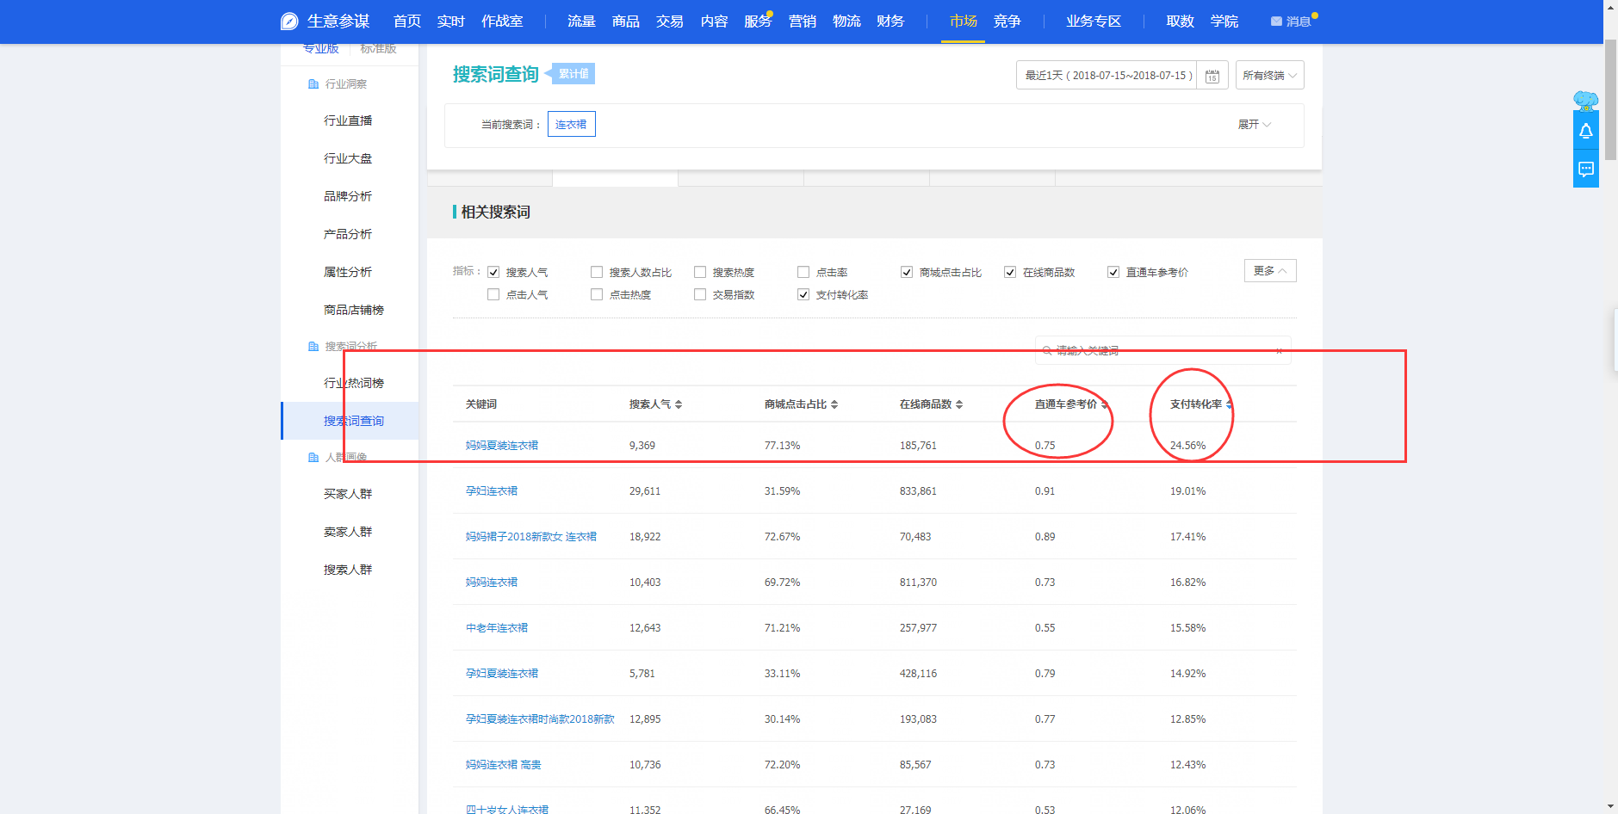Go to 首页 in top navigation

coord(407,22)
